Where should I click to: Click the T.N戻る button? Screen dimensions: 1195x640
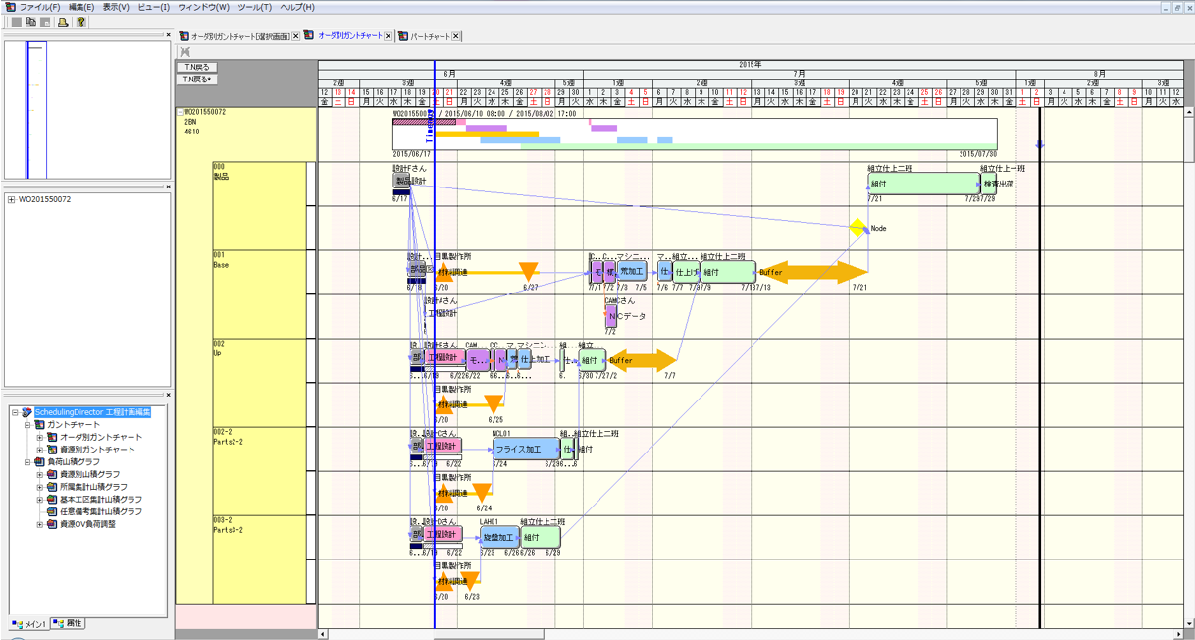(x=196, y=65)
